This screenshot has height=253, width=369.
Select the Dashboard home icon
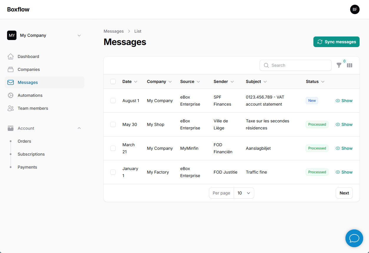pyautogui.click(x=11, y=56)
